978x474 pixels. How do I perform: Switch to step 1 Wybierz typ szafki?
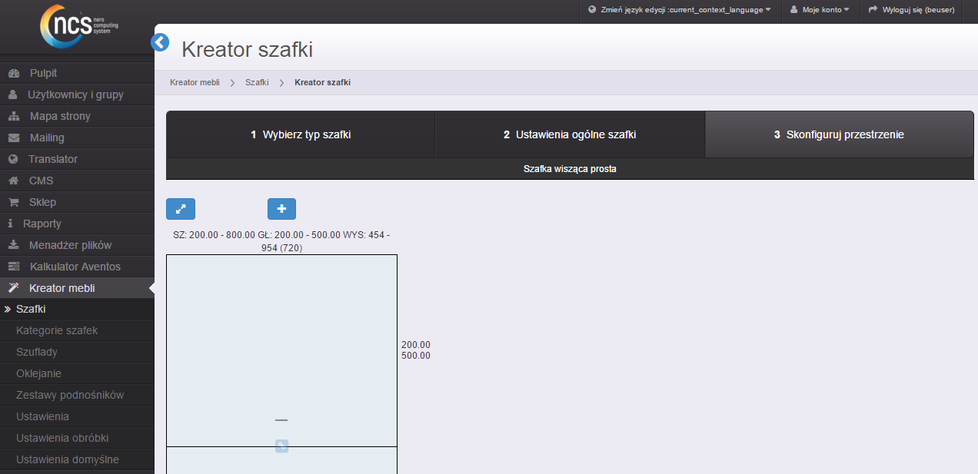(301, 134)
